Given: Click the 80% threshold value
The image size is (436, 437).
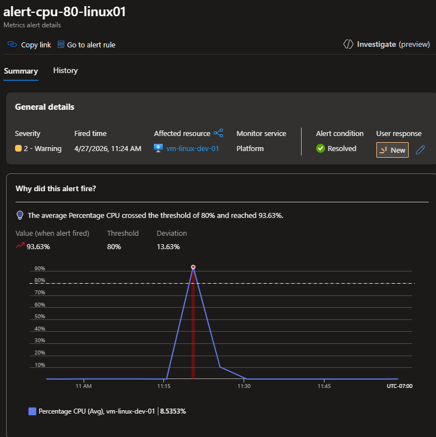Looking at the screenshot, I should pyautogui.click(x=114, y=246).
